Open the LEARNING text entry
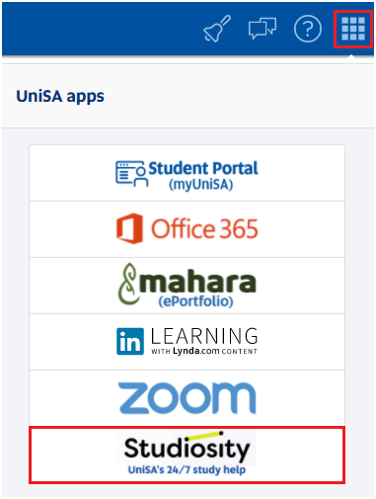Viewport: 376px width, 499px height. click(204, 336)
